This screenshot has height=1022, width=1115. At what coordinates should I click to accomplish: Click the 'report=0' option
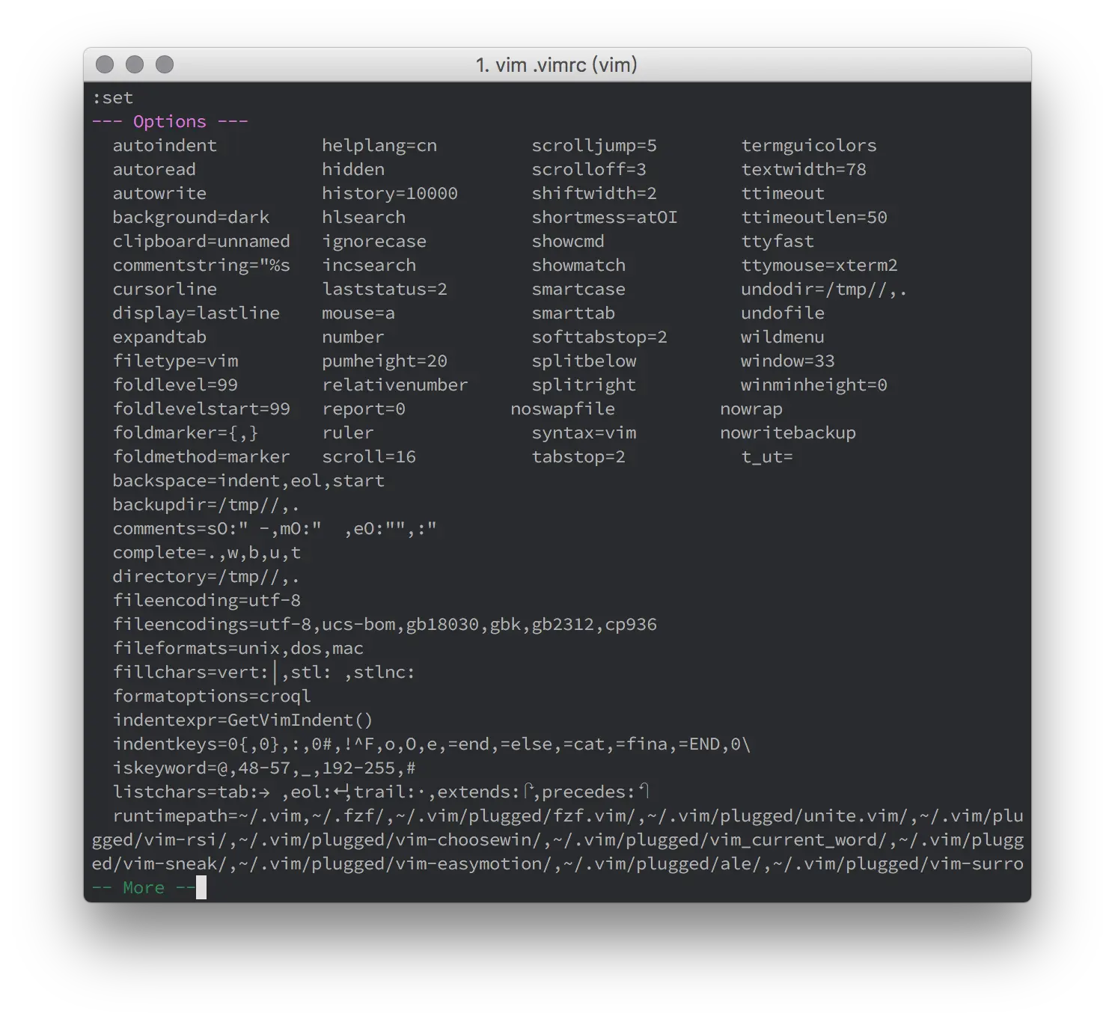pos(364,409)
